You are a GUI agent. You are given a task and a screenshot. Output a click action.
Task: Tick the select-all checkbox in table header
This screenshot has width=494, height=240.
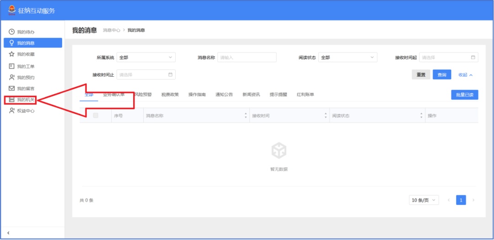coord(96,116)
